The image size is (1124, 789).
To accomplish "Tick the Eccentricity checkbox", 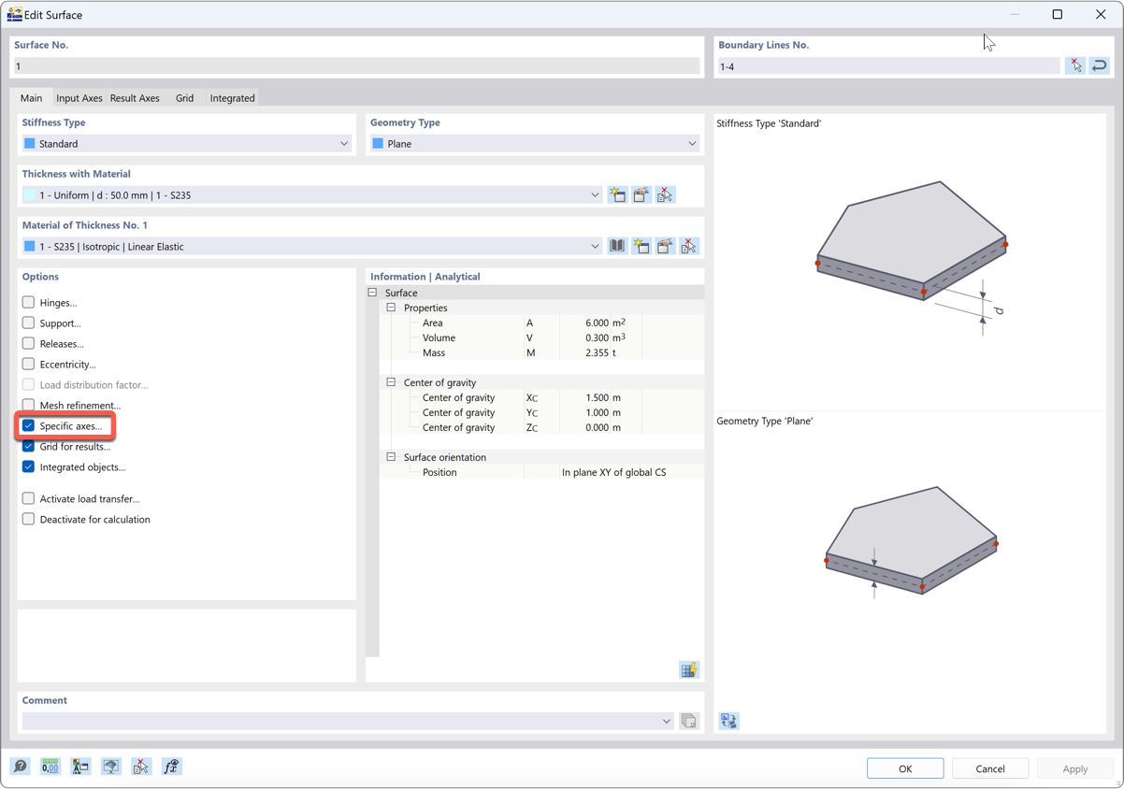I will pyautogui.click(x=28, y=364).
